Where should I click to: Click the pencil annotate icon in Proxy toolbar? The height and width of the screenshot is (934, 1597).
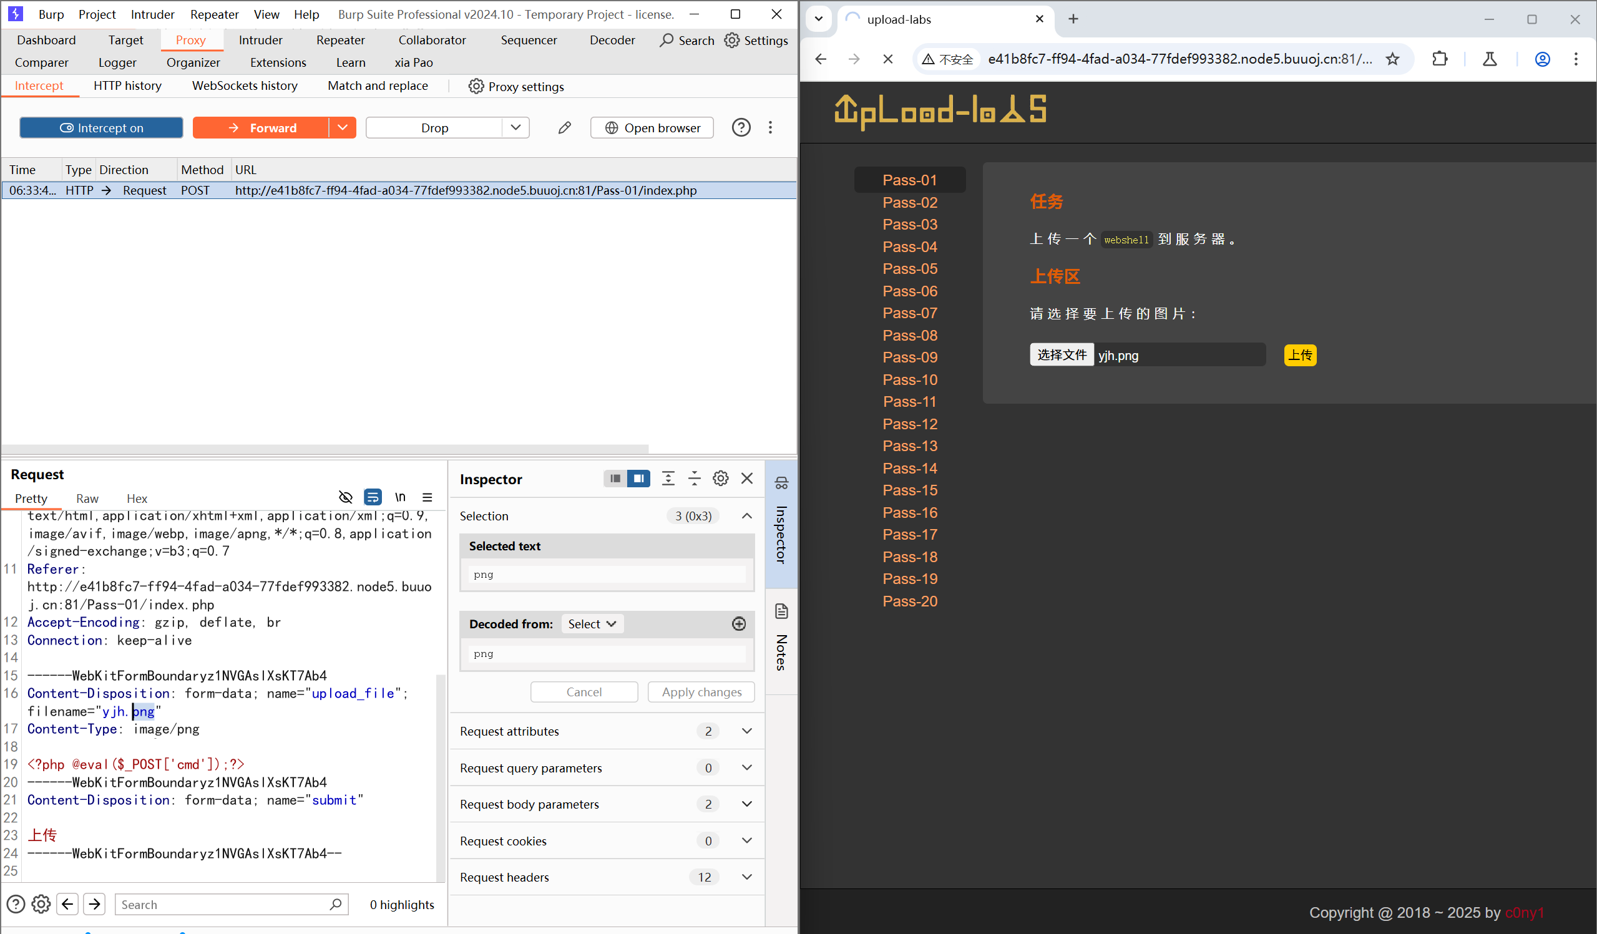(564, 127)
